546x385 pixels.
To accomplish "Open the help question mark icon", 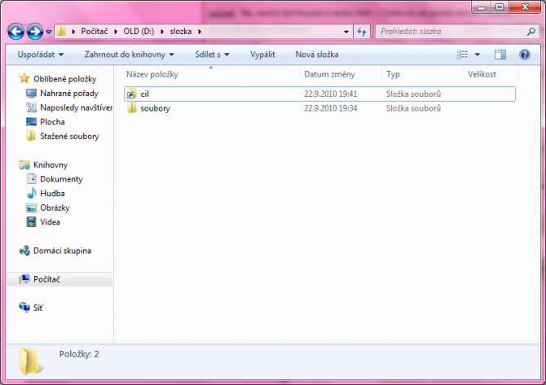I will (x=524, y=55).
